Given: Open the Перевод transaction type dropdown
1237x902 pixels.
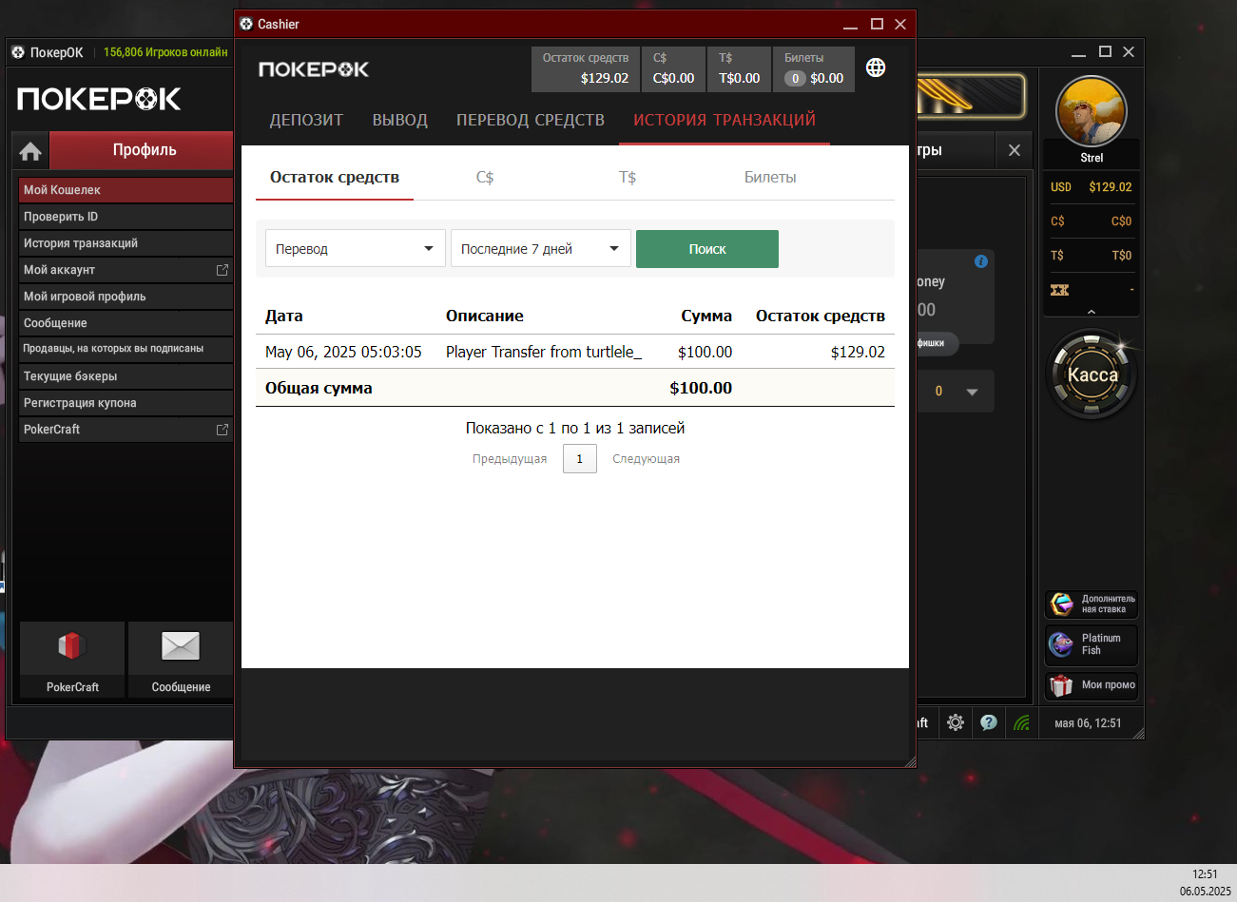Looking at the screenshot, I should (x=355, y=249).
